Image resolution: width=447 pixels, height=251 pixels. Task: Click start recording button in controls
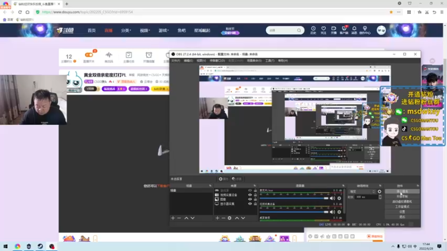(402, 196)
